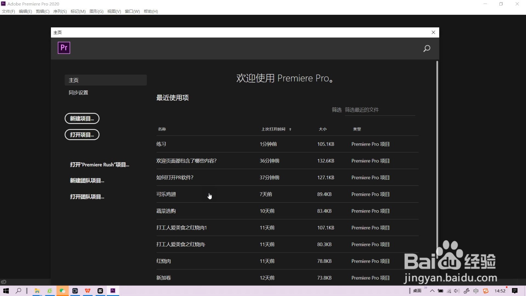526x296 pixels.
Task: Click the Sogou input method tray icon
Action: [486, 291]
